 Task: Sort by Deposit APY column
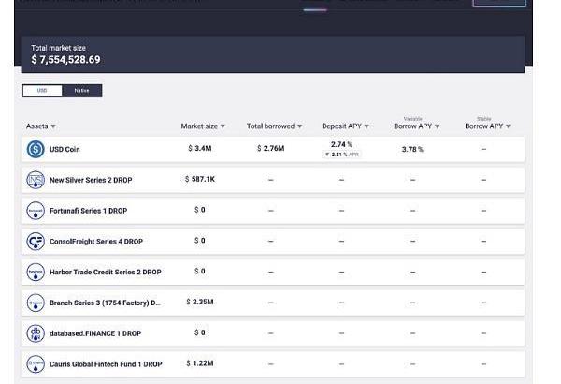345,126
